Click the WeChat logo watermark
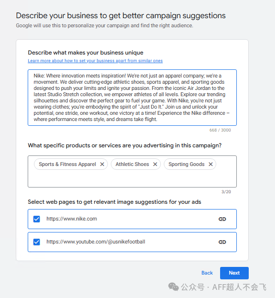The image size is (275, 298). coord(173,287)
